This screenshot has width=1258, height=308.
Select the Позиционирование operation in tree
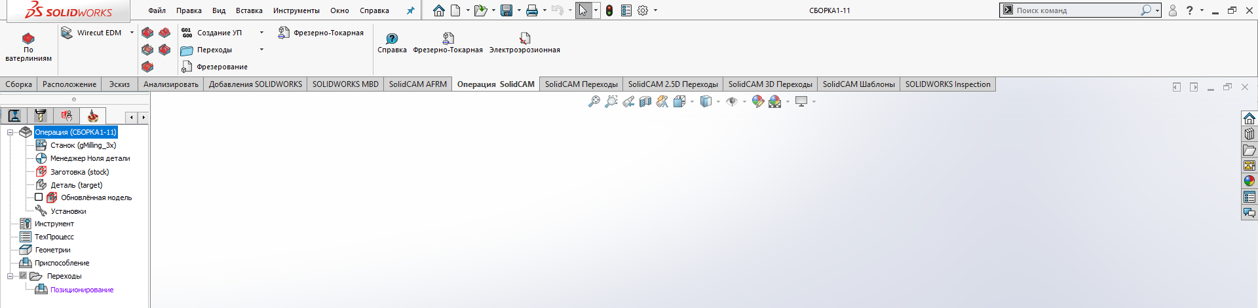(82, 290)
